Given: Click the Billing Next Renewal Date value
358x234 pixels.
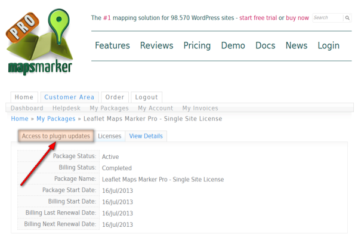Looking at the screenshot, I should 118,224.
